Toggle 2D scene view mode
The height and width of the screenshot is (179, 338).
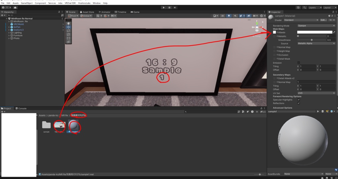point(222,16)
